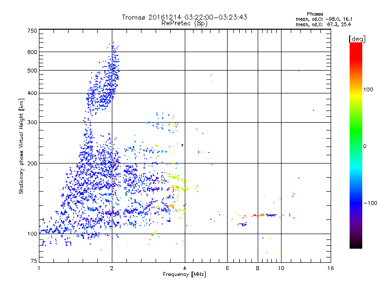Click y-axis tick label '300'
389x292 pixels.
click(32, 122)
